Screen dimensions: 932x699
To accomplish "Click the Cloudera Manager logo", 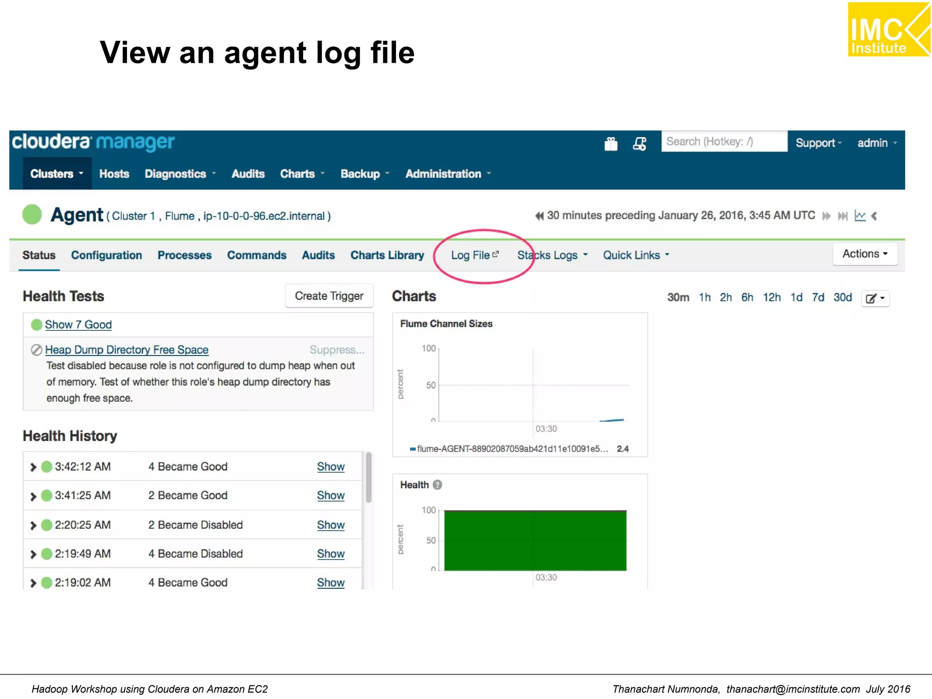I will coord(93,142).
